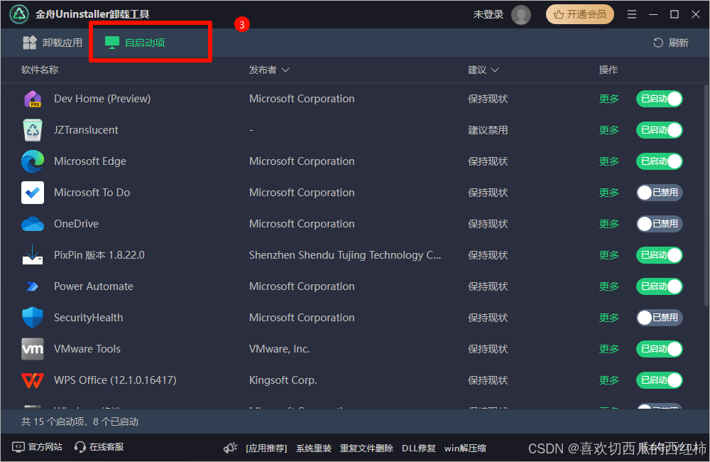Click the Kingsoft Corp. publisher cell

point(283,380)
